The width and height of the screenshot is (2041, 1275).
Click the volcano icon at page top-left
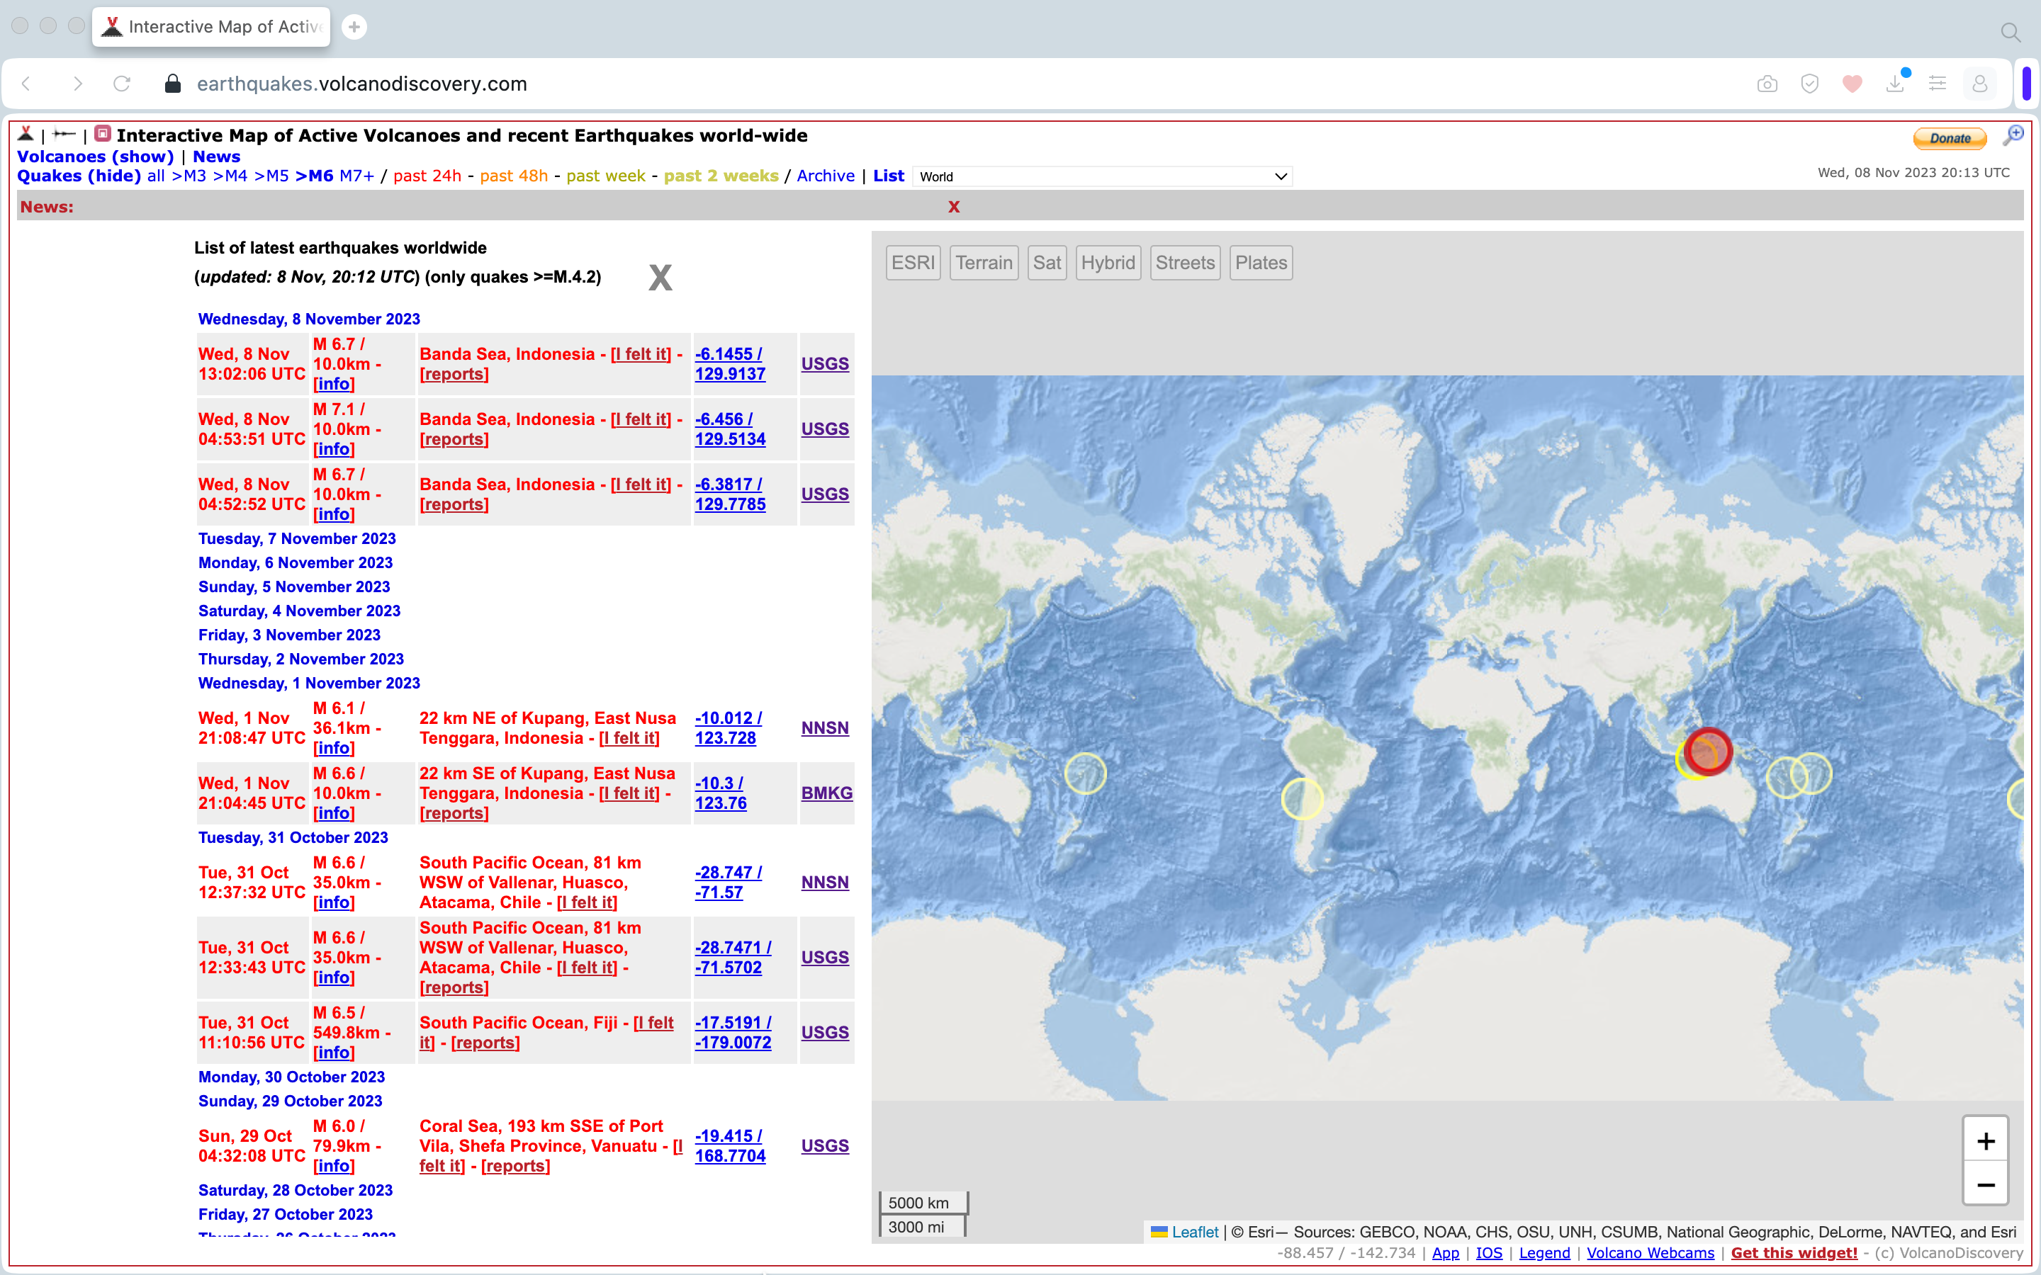tap(26, 134)
